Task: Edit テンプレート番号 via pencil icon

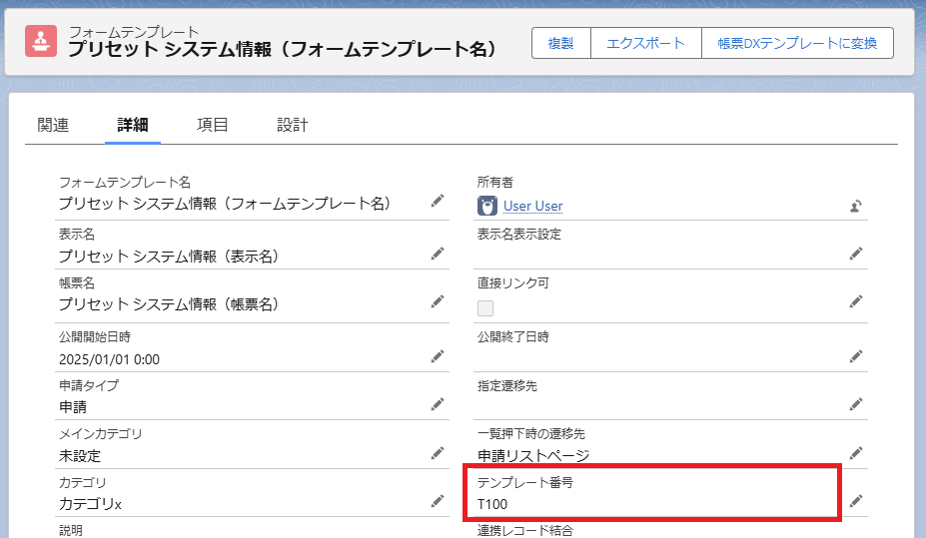Action: [855, 501]
